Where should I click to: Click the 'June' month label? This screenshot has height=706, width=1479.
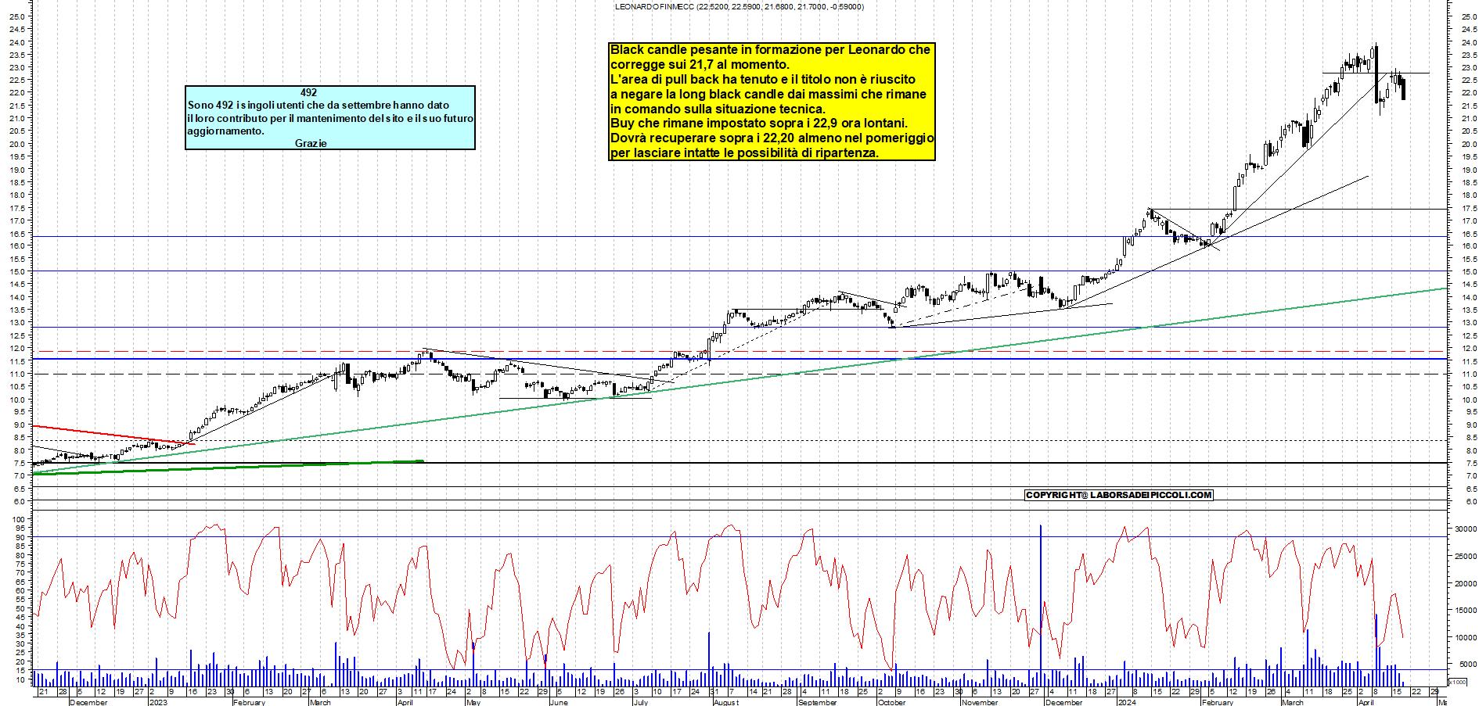pyautogui.click(x=559, y=702)
